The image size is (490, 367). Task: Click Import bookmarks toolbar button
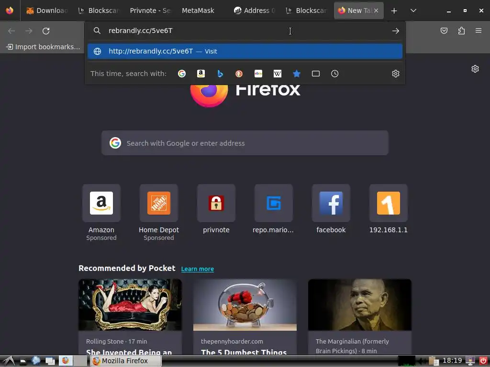(44, 47)
